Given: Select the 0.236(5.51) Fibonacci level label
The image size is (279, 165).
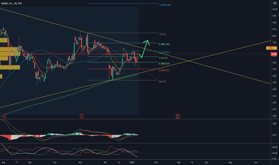Looking at the screenshot, I should pos(164,70).
